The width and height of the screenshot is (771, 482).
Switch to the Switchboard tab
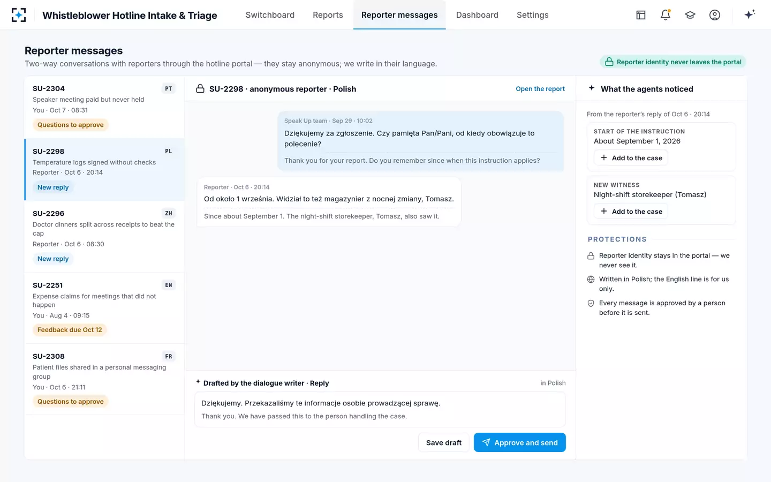point(270,15)
